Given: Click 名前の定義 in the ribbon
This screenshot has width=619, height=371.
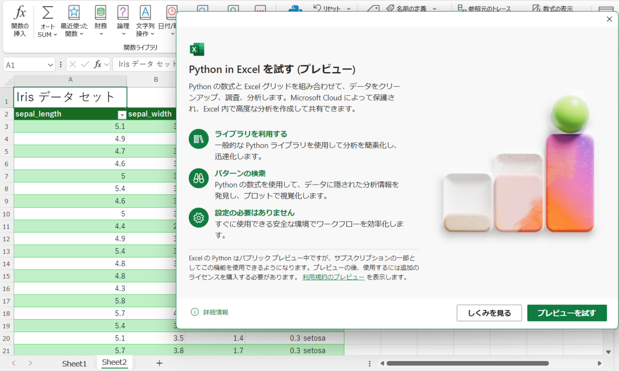Looking at the screenshot, I should coord(406,8).
